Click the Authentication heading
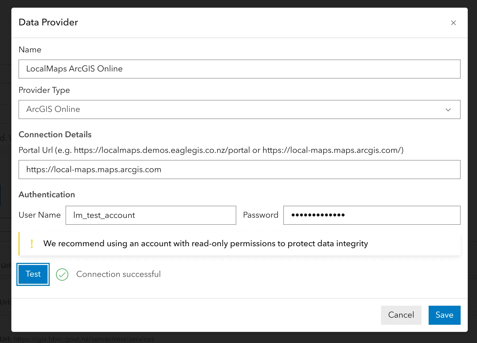Screen dimensions: 477x343 [x=47, y=195]
